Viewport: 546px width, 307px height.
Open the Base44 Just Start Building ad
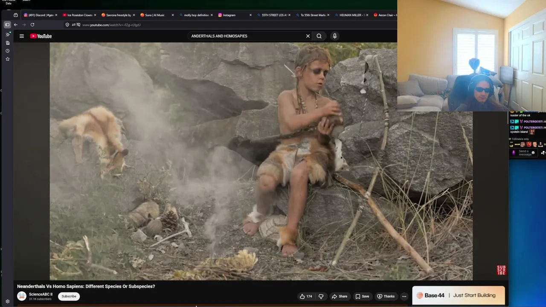[x=459, y=295]
